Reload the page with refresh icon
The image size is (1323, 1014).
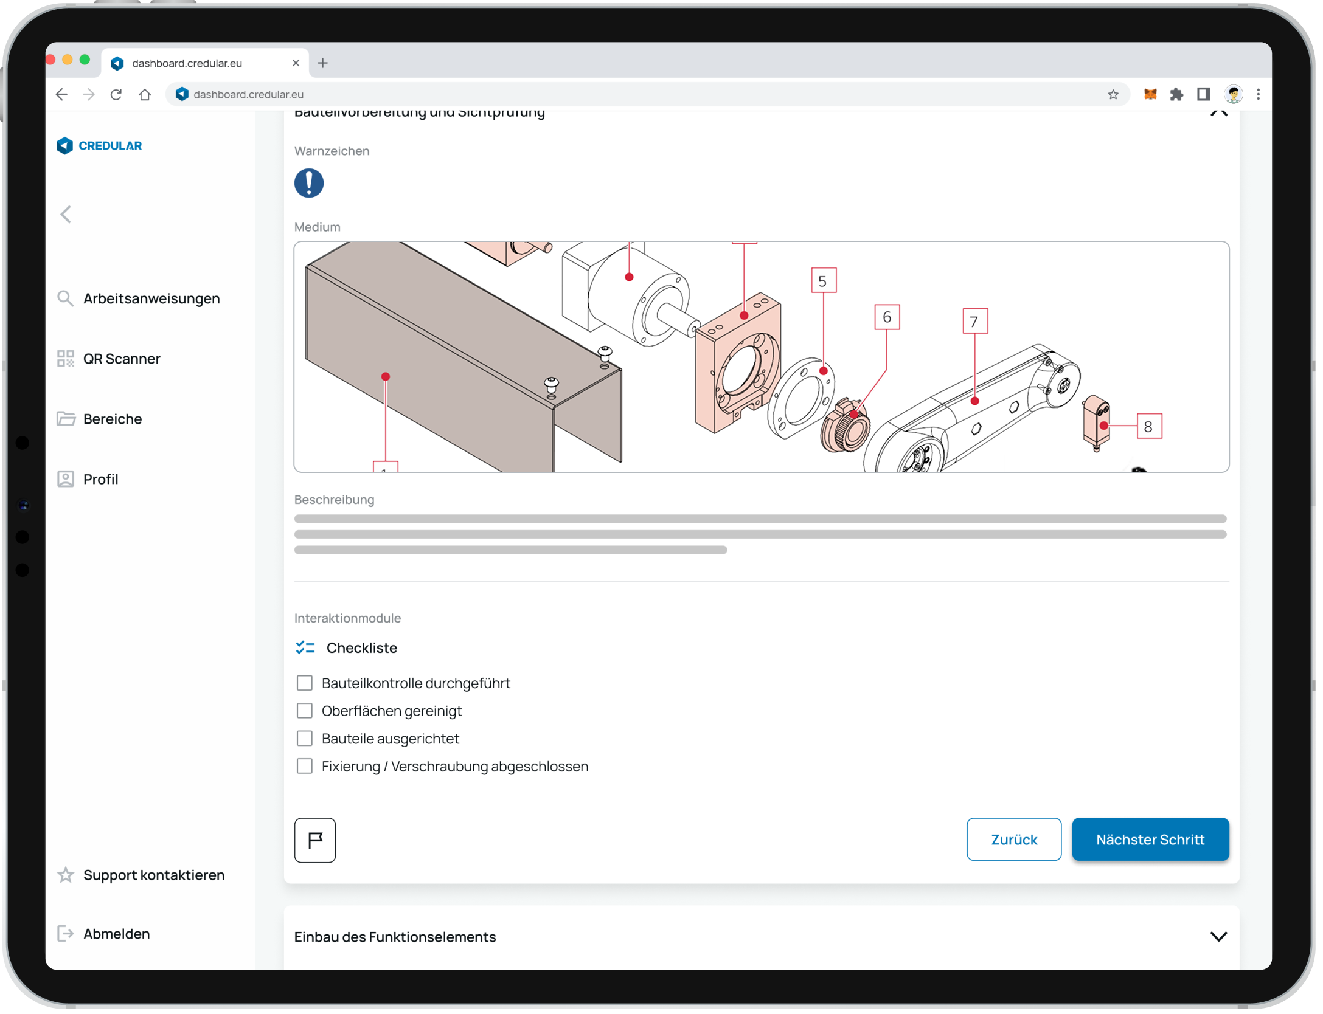pos(116,94)
